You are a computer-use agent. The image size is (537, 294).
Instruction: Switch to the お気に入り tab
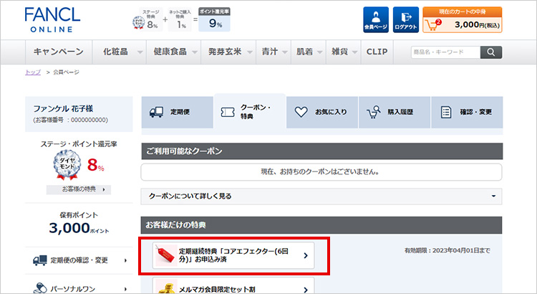click(322, 112)
